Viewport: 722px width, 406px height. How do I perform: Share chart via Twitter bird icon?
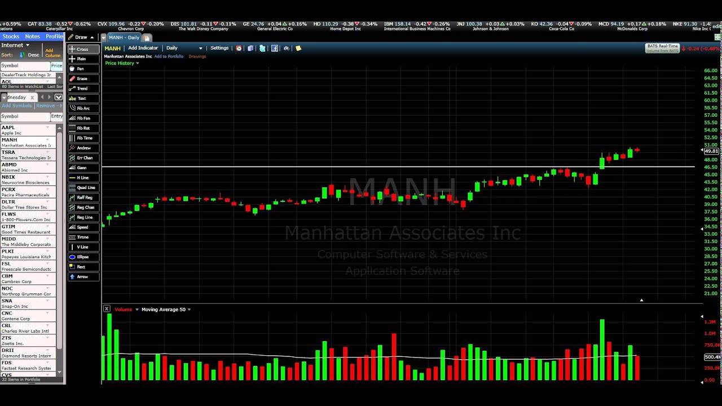pyautogui.click(x=262, y=48)
